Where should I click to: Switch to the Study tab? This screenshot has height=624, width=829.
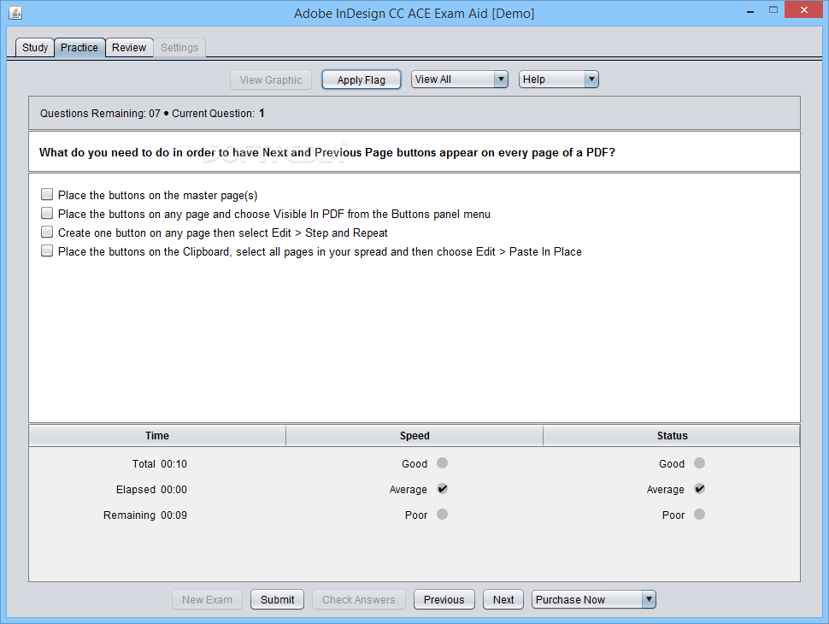pos(35,48)
